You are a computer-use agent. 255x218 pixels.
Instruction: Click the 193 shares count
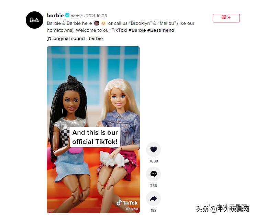(x=154, y=210)
